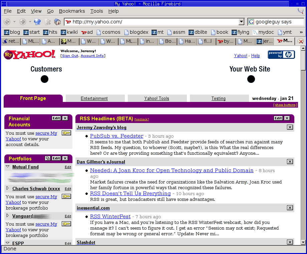
Task: Open the File menu
Action: pos(8,11)
